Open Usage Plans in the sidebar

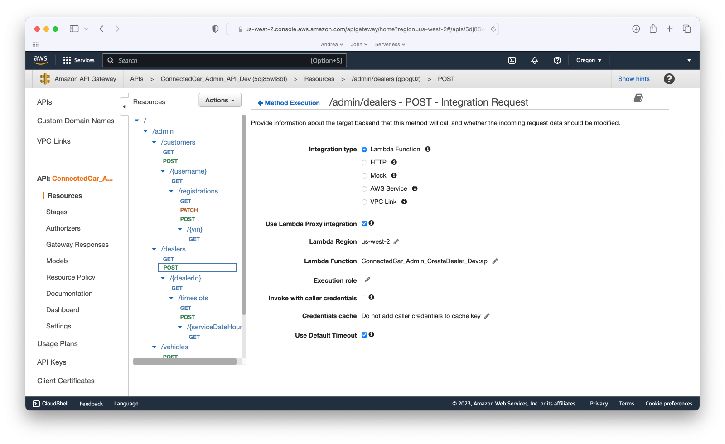pos(58,344)
